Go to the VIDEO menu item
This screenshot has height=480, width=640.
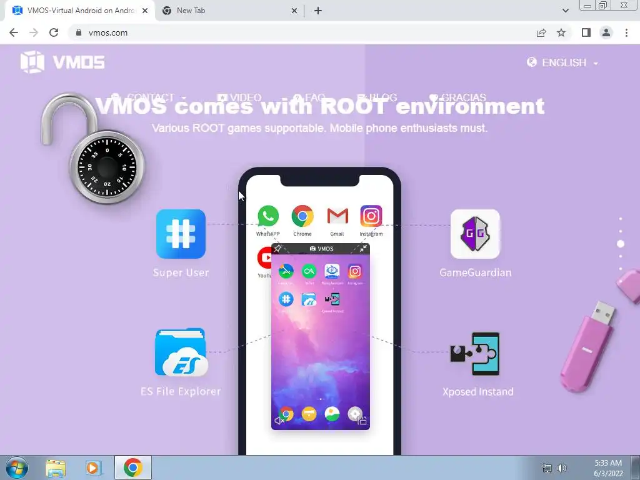(239, 97)
